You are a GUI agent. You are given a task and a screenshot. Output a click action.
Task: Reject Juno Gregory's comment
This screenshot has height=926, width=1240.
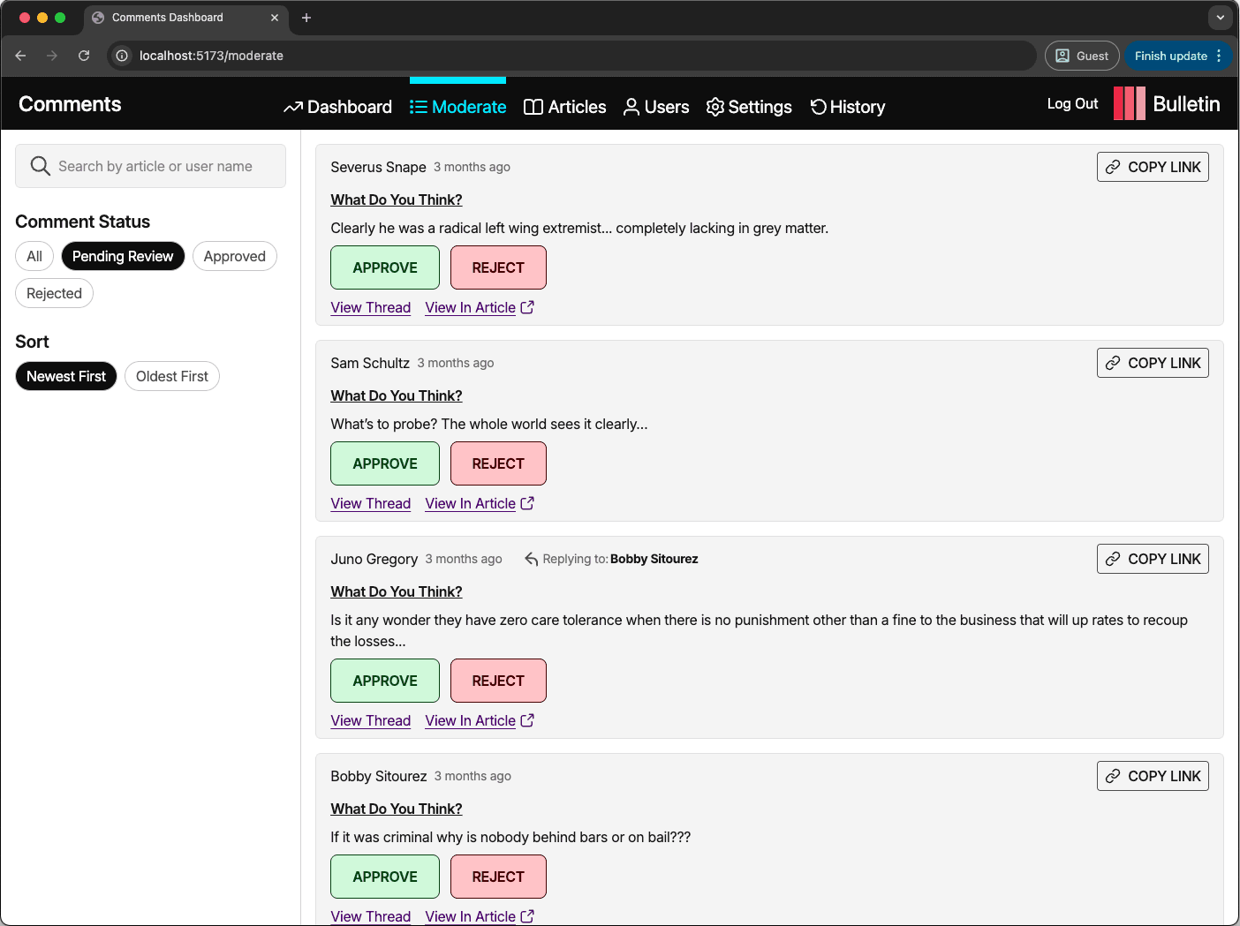click(x=498, y=681)
